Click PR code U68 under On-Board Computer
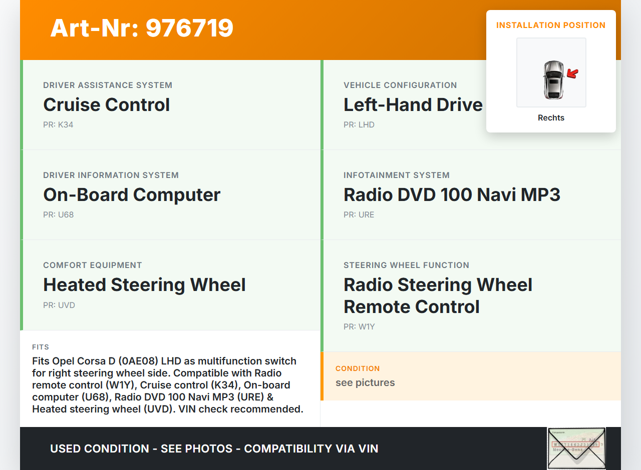Screen dimensions: 641x470 (x=58, y=215)
